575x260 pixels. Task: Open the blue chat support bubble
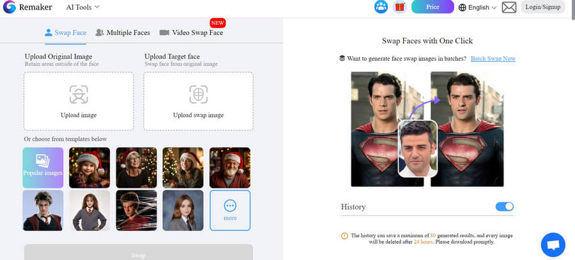click(553, 245)
